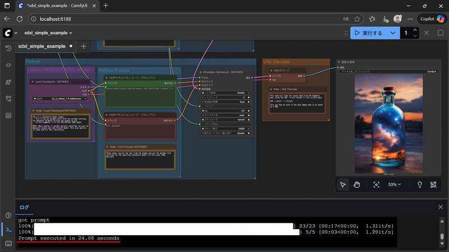Toggle the bottom panel square icon

[x=441, y=33]
